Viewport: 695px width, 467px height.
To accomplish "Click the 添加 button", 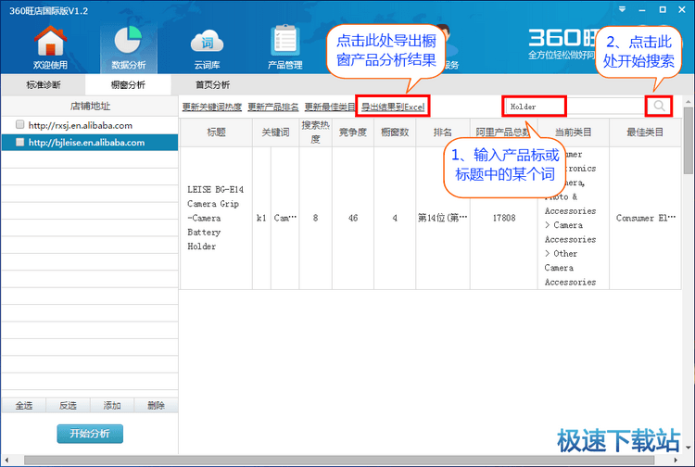I will 112,406.
